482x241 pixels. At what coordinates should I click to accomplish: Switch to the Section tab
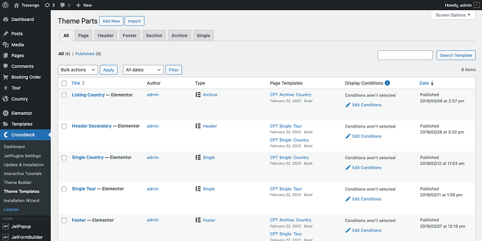[x=154, y=36]
